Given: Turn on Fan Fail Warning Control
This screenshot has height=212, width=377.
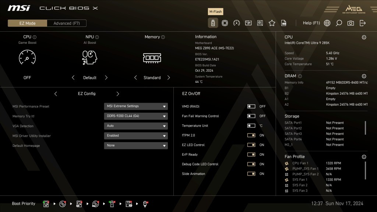Looking at the screenshot, I should [251, 116].
